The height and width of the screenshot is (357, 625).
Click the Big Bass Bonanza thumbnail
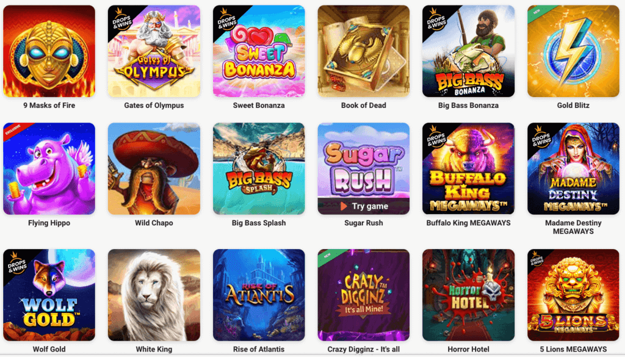[468, 51]
